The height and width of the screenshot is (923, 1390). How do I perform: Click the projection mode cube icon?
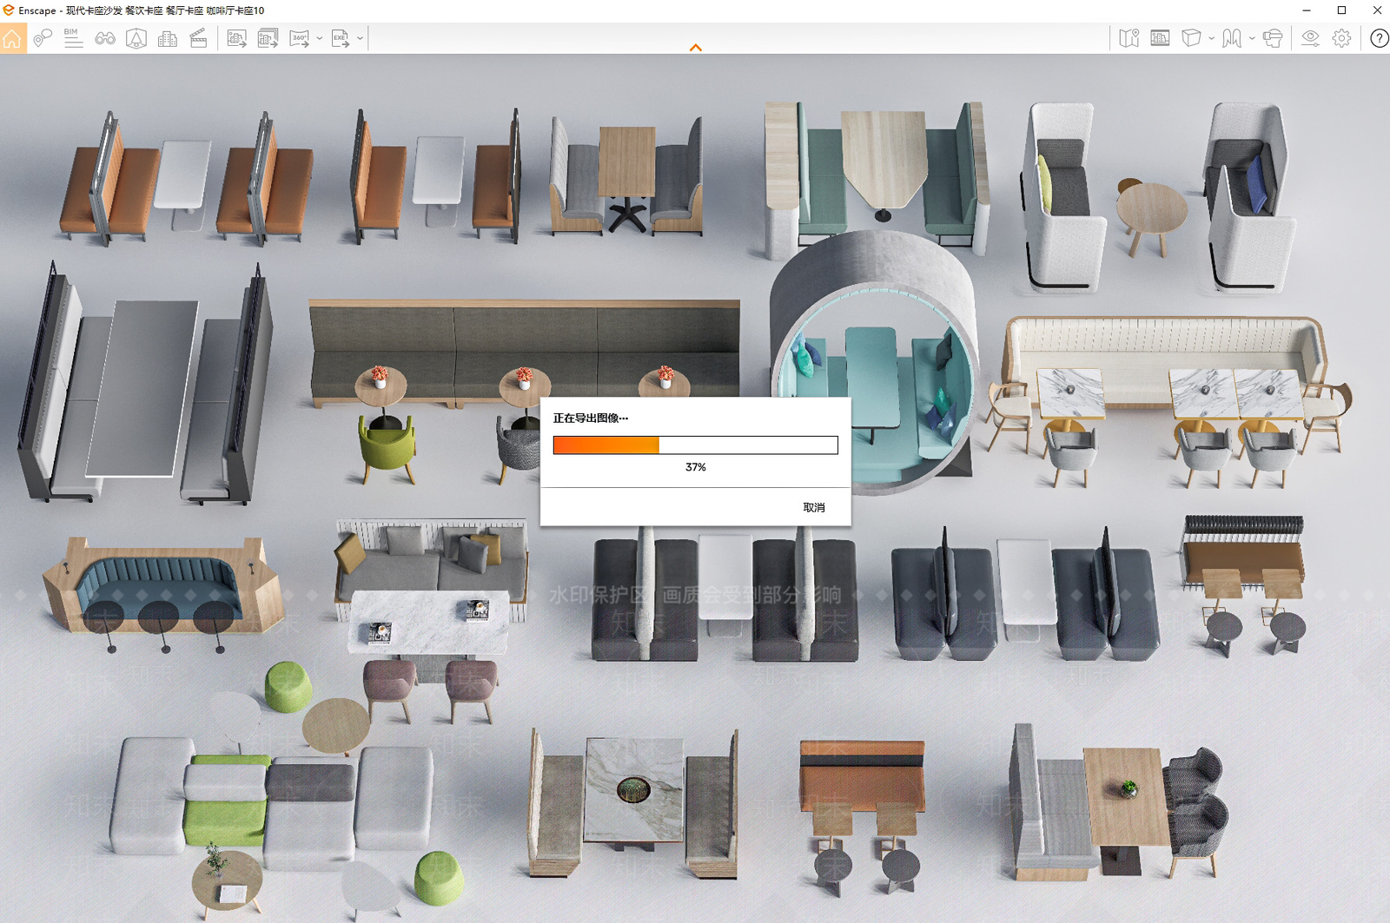[x=1192, y=38]
